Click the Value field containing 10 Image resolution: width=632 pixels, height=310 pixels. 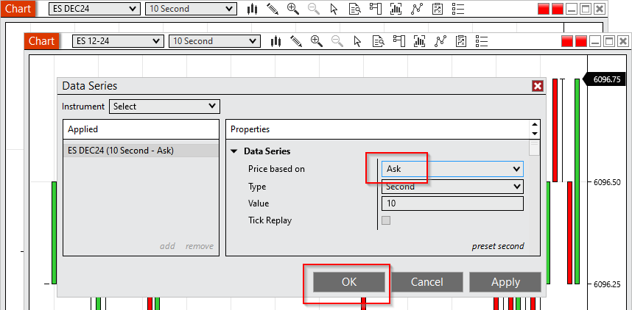point(452,203)
